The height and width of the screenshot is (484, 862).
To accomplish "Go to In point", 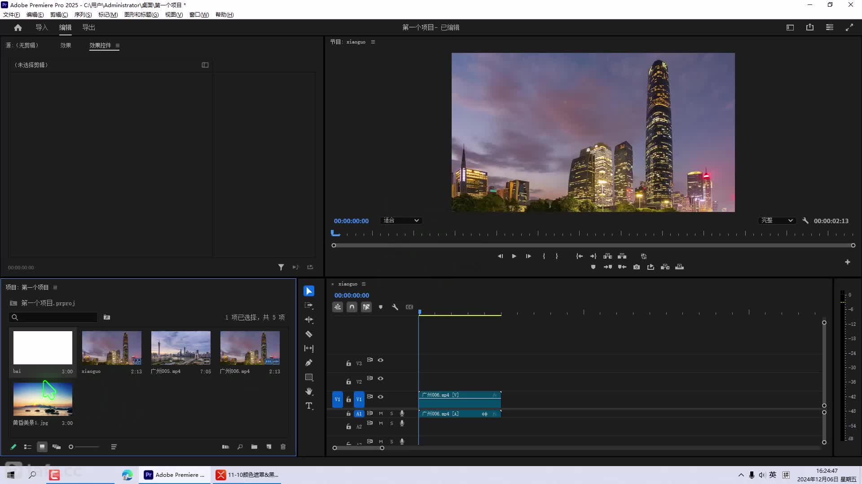I will pos(580,256).
